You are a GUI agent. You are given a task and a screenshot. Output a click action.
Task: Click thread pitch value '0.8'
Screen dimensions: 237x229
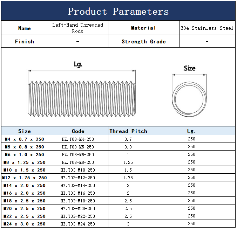[128, 147]
